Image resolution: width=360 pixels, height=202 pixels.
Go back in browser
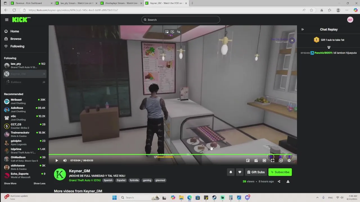pyautogui.click(x=6, y=10)
